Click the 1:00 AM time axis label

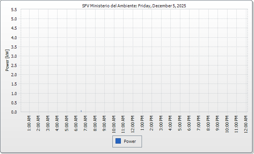coord(29,122)
